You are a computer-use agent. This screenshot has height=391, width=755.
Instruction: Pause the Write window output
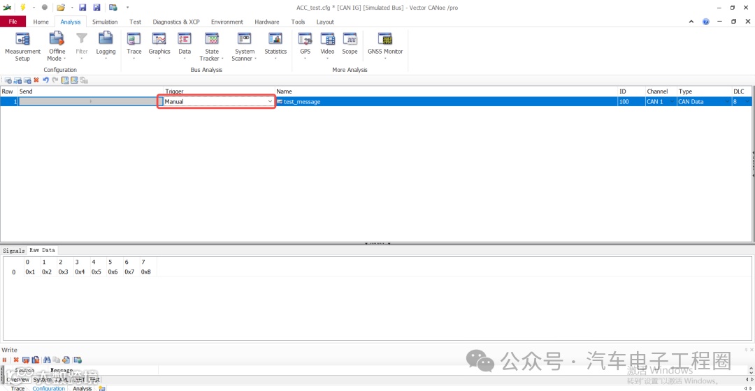(5, 360)
